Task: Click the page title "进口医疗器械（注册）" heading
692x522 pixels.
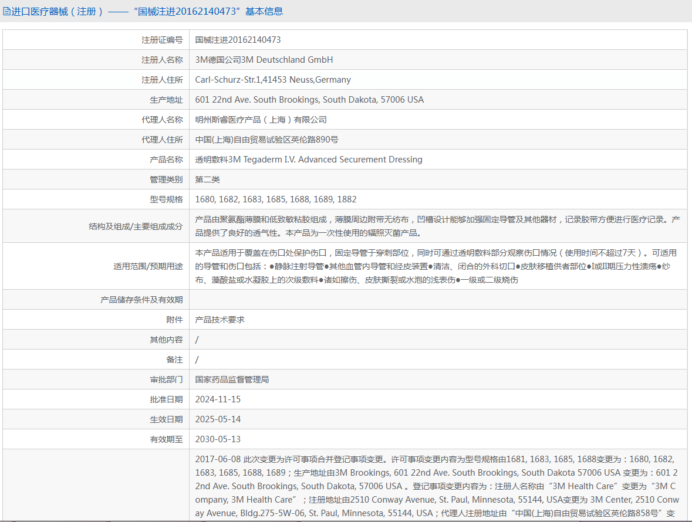Action: pos(58,12)
